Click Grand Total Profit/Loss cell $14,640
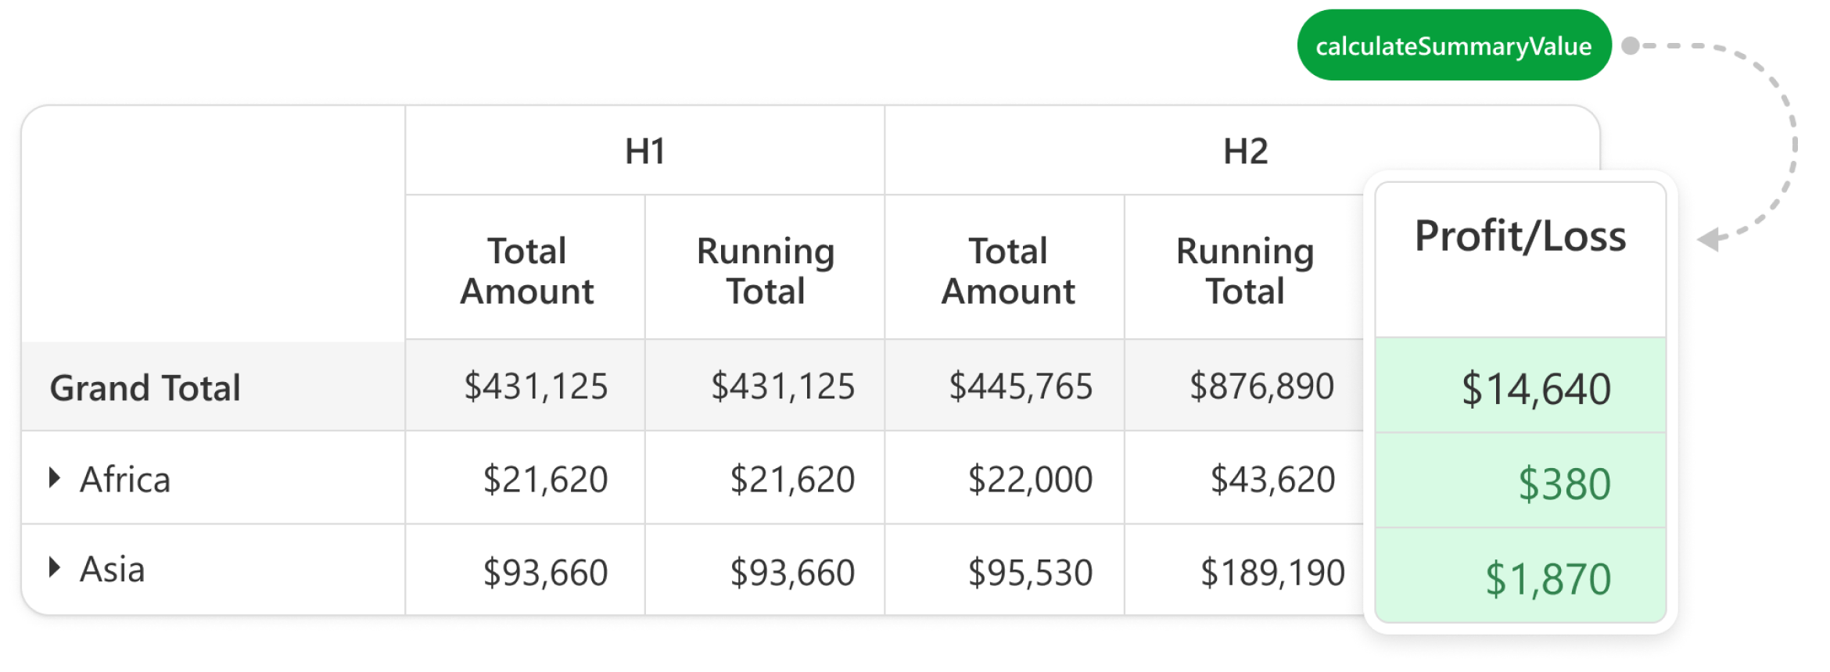The width and height of the screenshot is (1830, 672). [1535, 389]
